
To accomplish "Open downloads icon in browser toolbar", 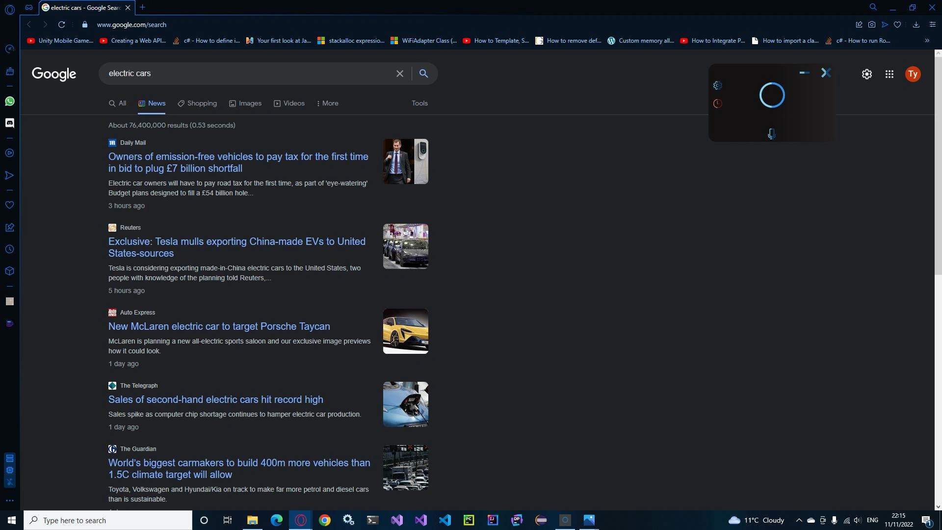I will pos(916,25).
